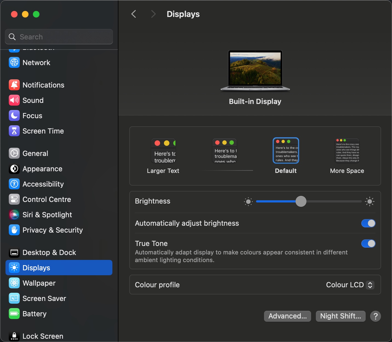392x342 pixels.
Task: Go forward with the right chevron
Action: coord(153,14)
